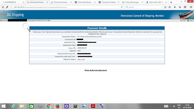The height and width of the screenshot is (109, 194).
Task: Select transaction name DC Endorsement Basic
Action: (89, 37)
